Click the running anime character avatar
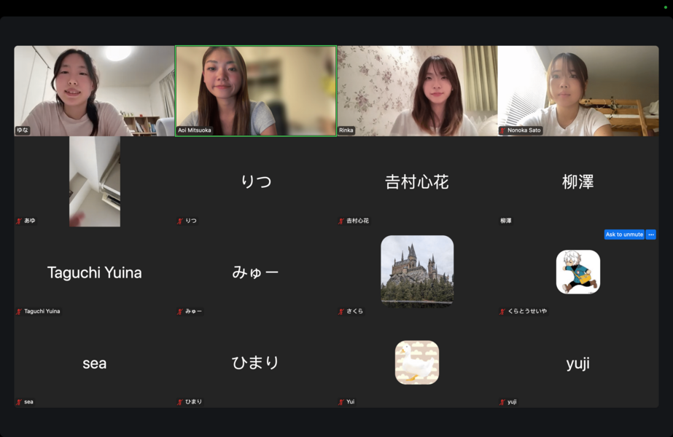Image resolution: width=673 pixels, height=437 pixels. (578, 272)
